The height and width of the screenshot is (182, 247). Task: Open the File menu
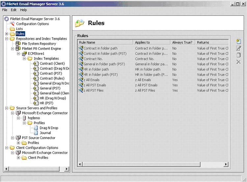pos(5,10)
